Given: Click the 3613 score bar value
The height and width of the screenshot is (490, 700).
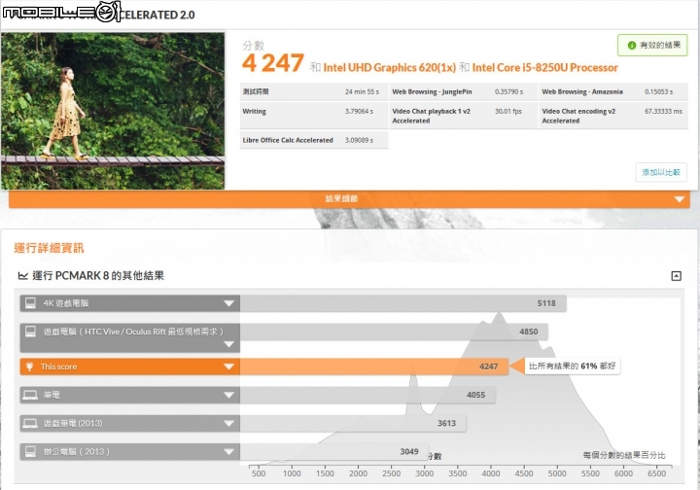Looking at the screenshot, I should tap(446, 423).
